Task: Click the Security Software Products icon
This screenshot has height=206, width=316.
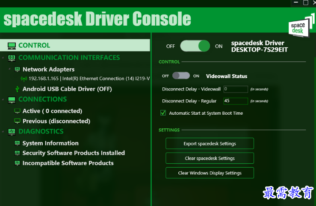Action: [x=18, y=153]
